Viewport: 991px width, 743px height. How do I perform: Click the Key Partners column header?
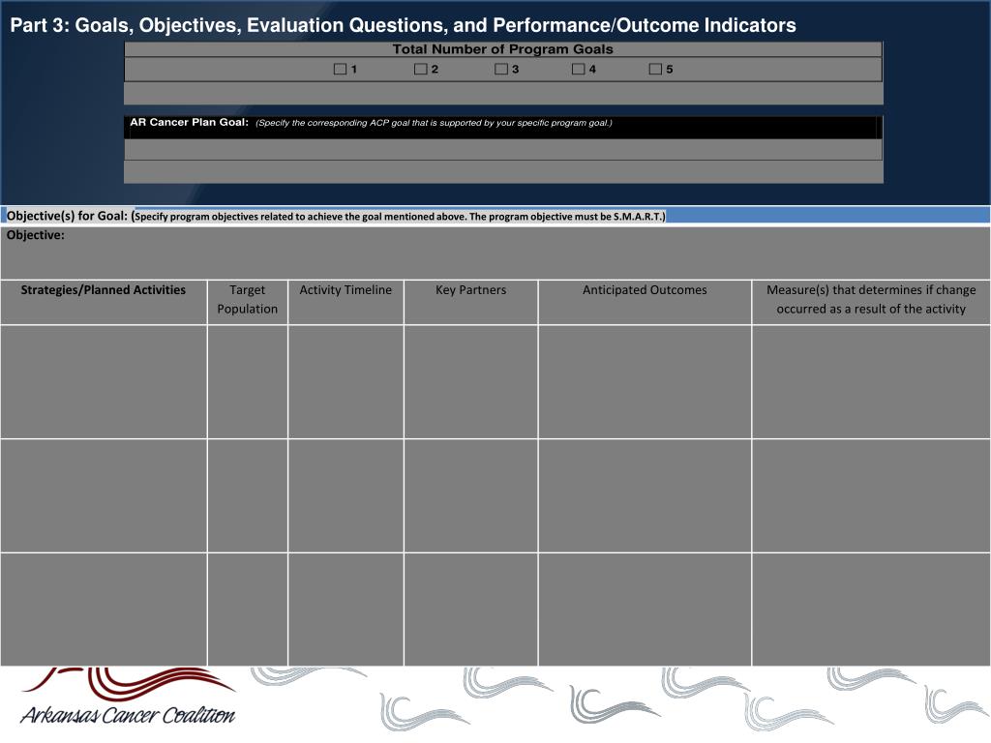[471, 303]
